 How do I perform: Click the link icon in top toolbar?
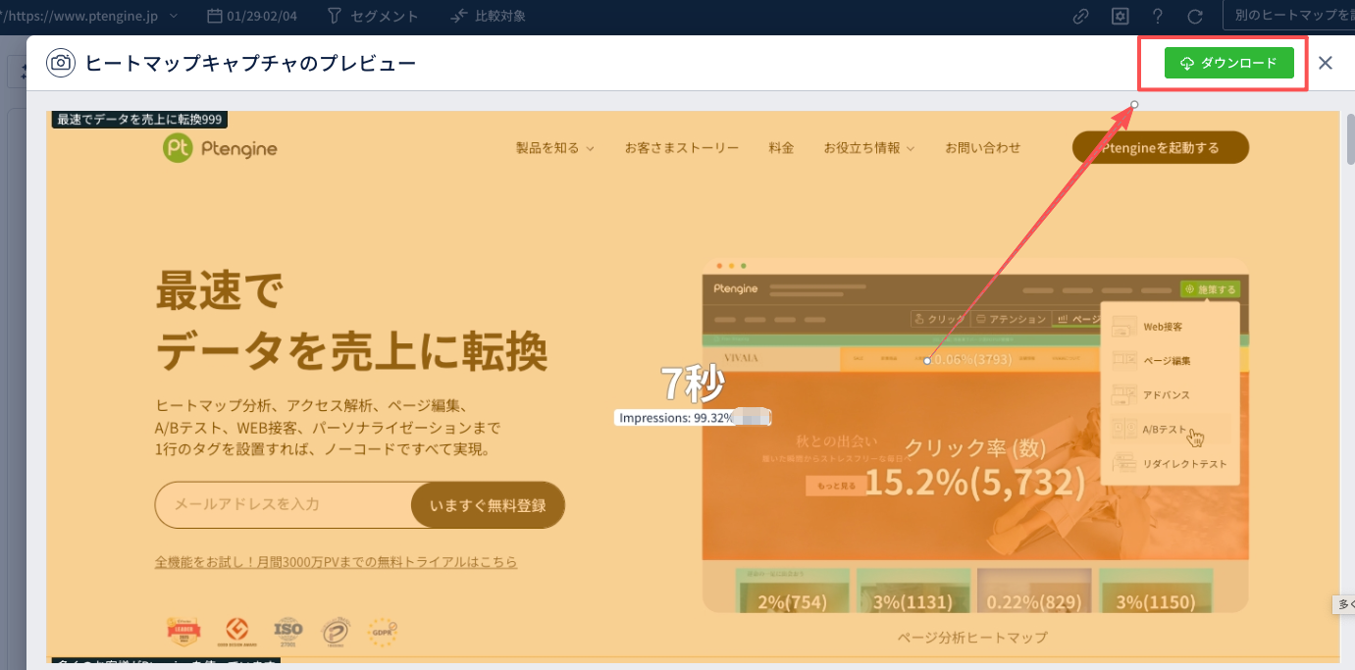[1081, 16]
